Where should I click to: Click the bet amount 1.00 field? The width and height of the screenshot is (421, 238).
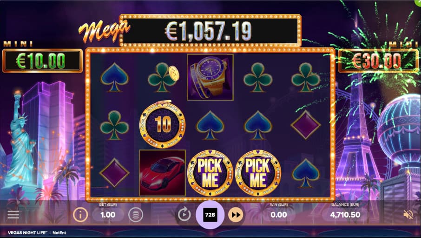point(108,215)
